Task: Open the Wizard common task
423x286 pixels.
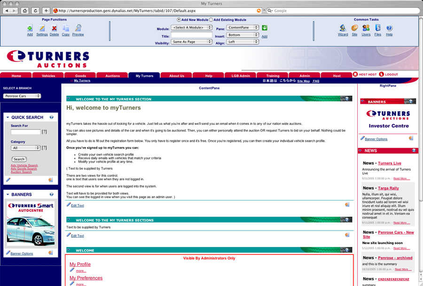Action: click(343, 28)
